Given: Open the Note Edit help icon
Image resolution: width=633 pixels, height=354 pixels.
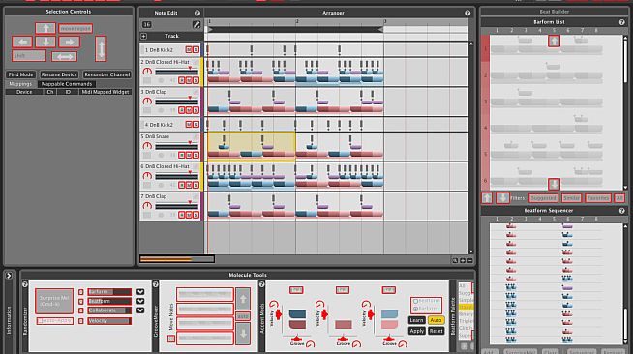Looking at the screenshot, I should (x=197, y=13).
